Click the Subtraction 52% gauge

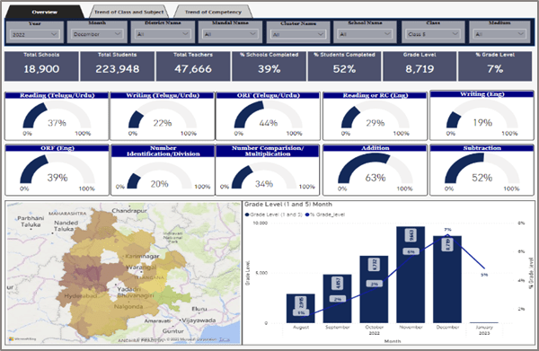pos(482,171)
